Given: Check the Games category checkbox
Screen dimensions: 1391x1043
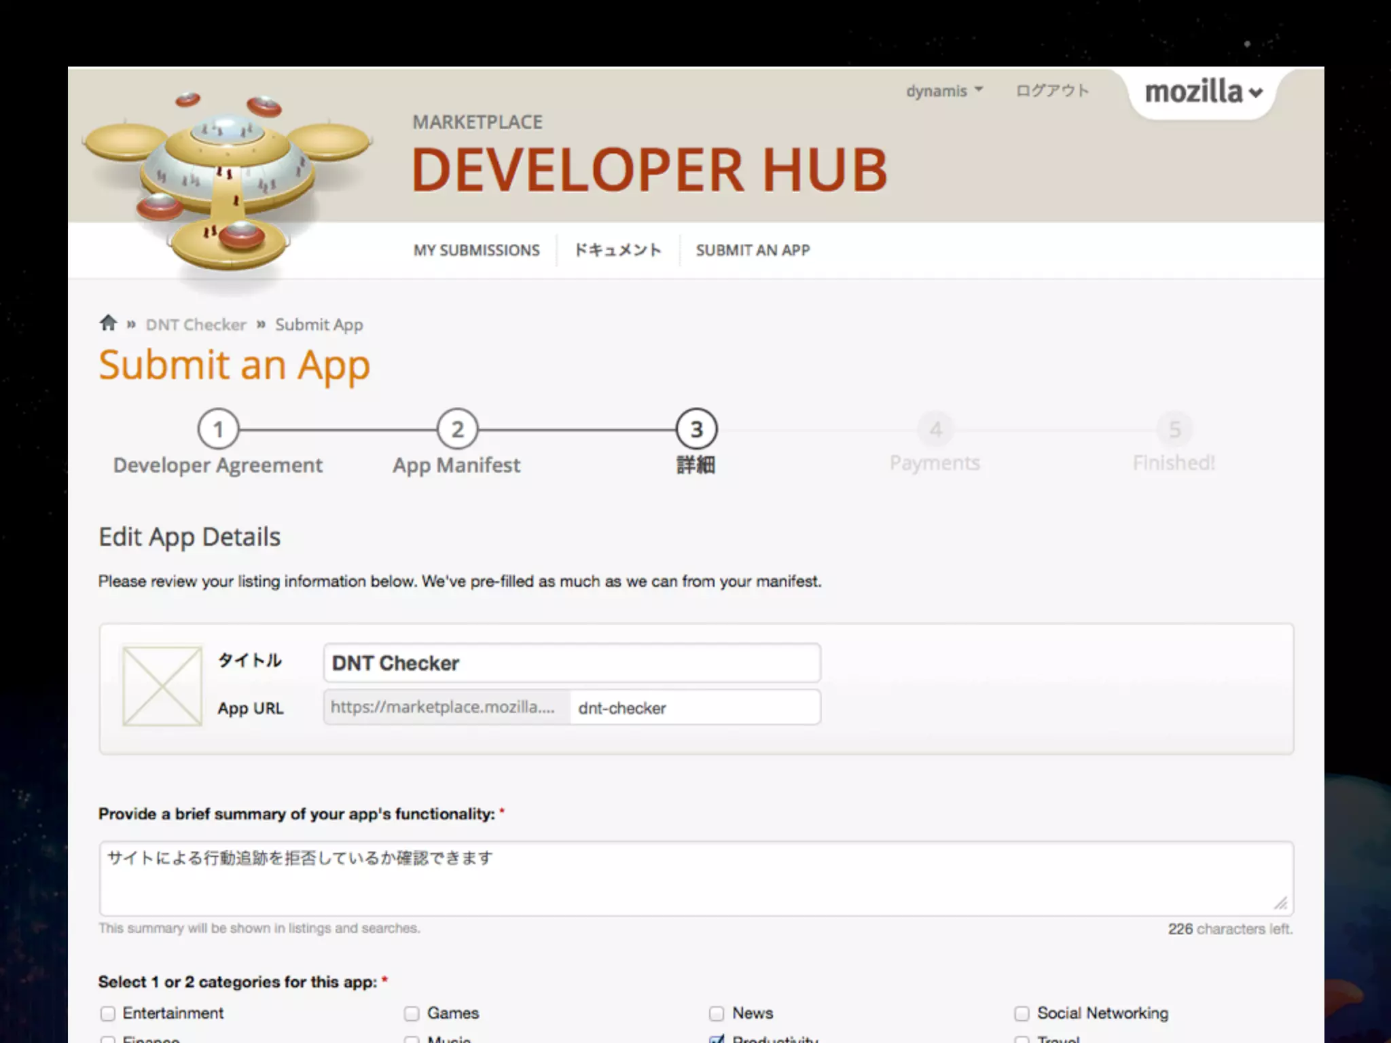Looking at the screenshot, I should pyautogui.click(x=412, y=1014).
